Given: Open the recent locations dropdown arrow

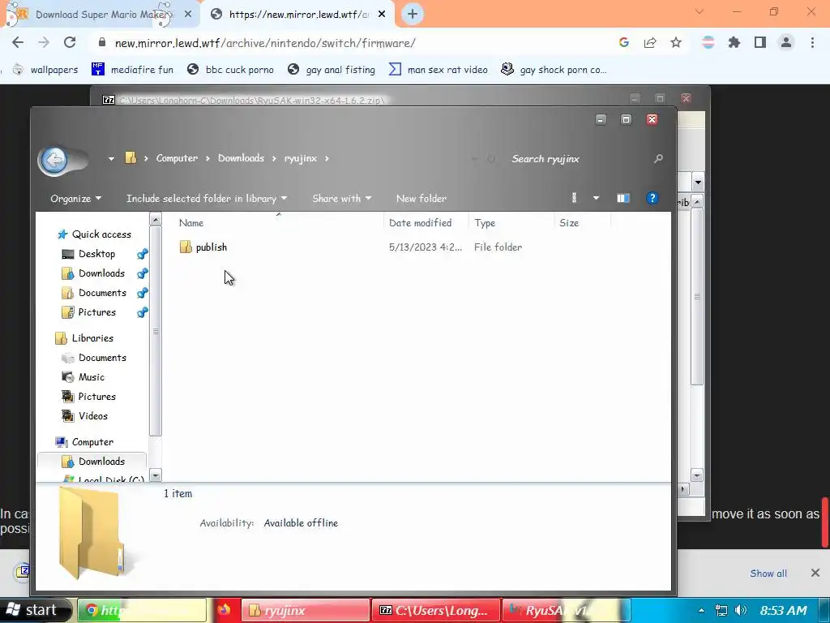Looking at the screenshot, I should click(111, 158).
